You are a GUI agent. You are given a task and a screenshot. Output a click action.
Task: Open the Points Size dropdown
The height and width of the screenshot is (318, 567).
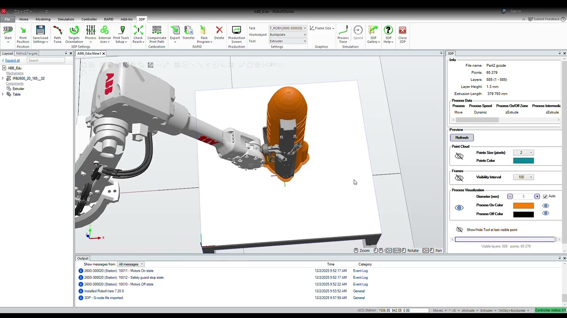(524, 153)
